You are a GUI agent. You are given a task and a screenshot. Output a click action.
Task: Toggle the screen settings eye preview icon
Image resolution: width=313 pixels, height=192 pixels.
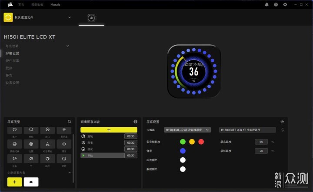[282, 122]
